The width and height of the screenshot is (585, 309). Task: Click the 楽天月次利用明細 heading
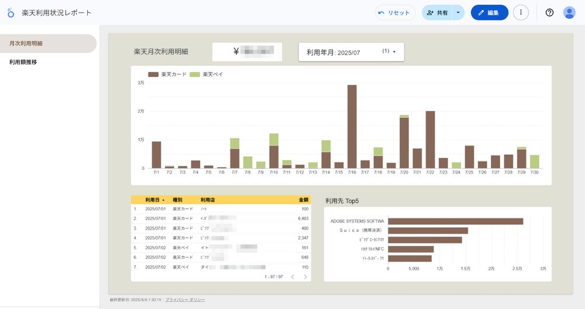(x=161, y=52)
